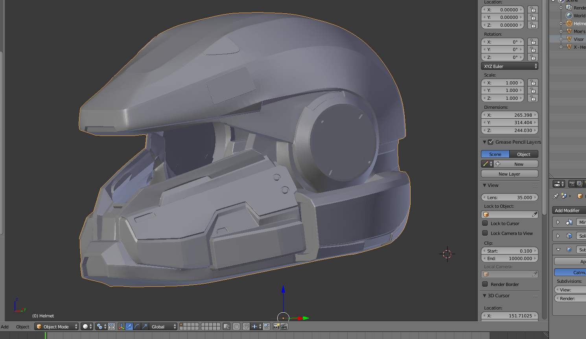Click the New Layer button

pyautogui.click(x=509, y=174)
